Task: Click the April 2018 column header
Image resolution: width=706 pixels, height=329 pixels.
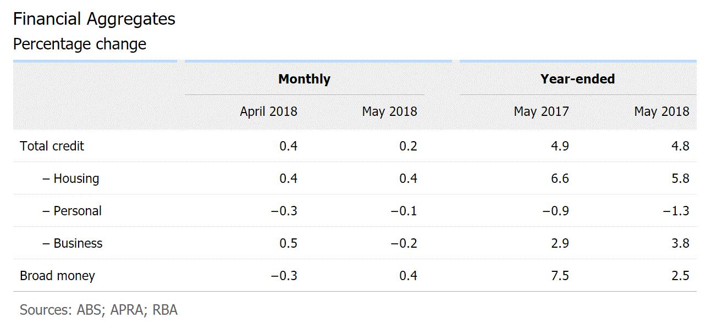Action: [x=268, y=111]
